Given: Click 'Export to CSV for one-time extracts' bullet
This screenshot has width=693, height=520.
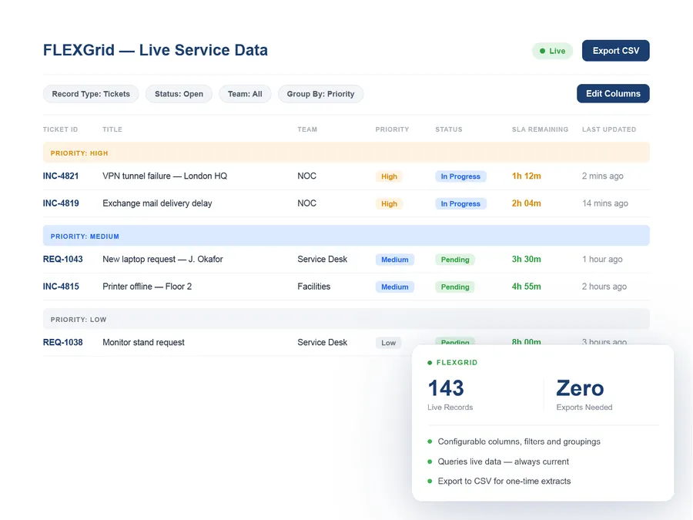Looking at the screenshot, I should (x=504, y=481).
